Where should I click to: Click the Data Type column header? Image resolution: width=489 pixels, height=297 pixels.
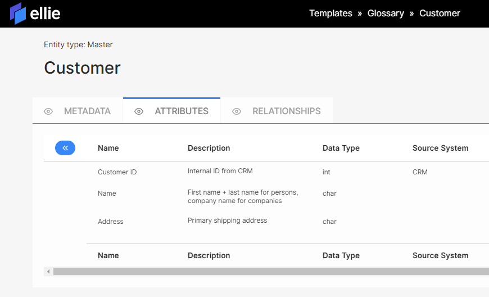coord(341,148)
